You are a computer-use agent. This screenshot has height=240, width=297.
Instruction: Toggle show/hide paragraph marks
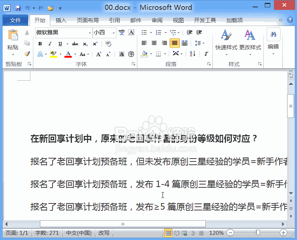tap(205, 54)
